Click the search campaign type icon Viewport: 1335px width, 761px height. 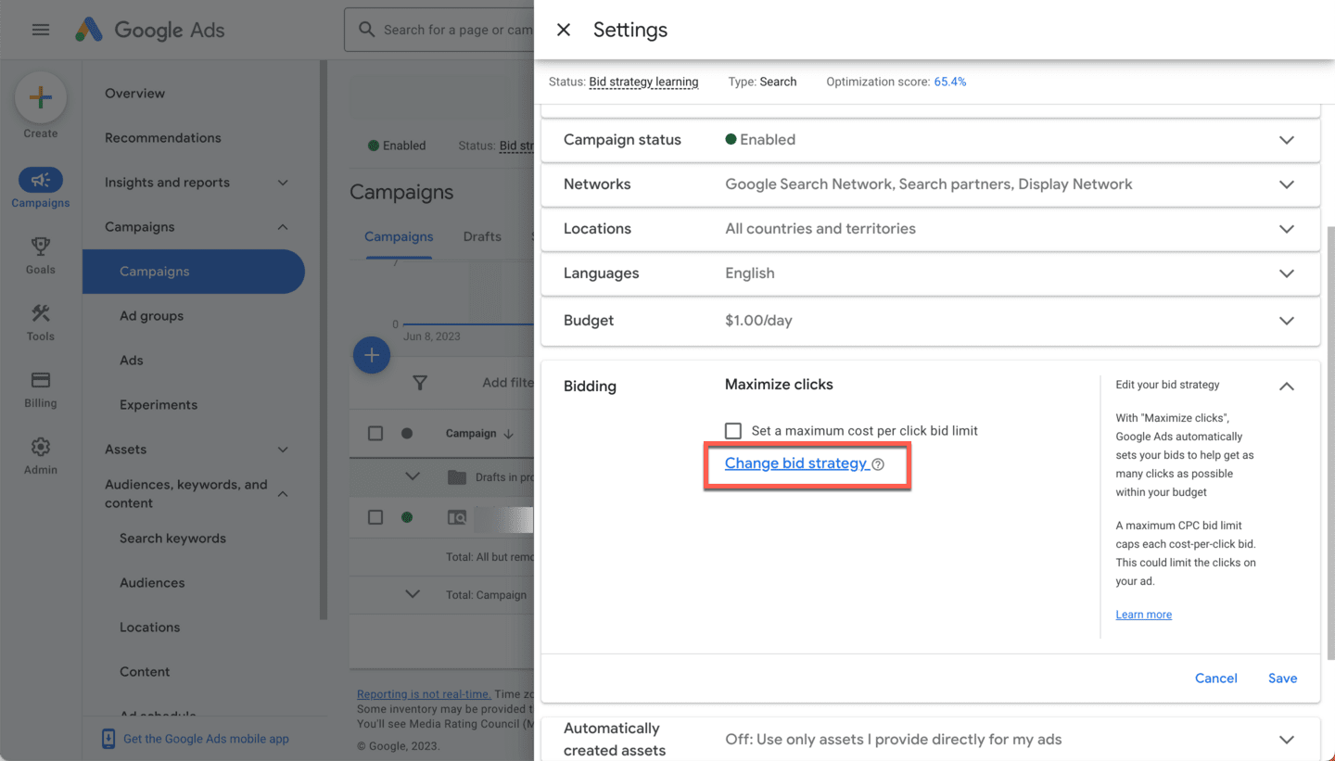click(457, 517)
